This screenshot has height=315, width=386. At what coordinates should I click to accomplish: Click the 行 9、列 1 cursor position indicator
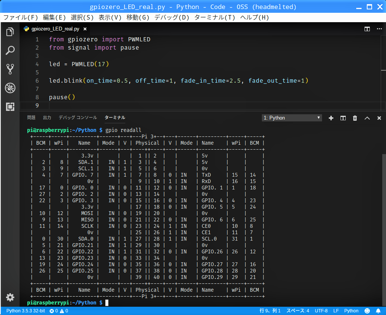pyautogui.click(x=270, y=311)
